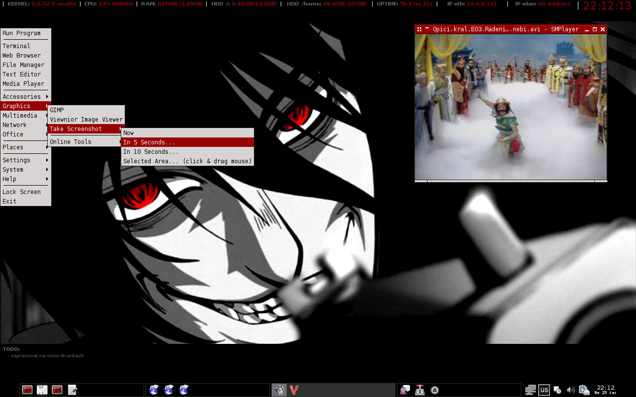Launch GIMP from the Graphics submenu
The height and width of the screenshot is (397, 636).
pyautogui.click(x=86, y=110)
